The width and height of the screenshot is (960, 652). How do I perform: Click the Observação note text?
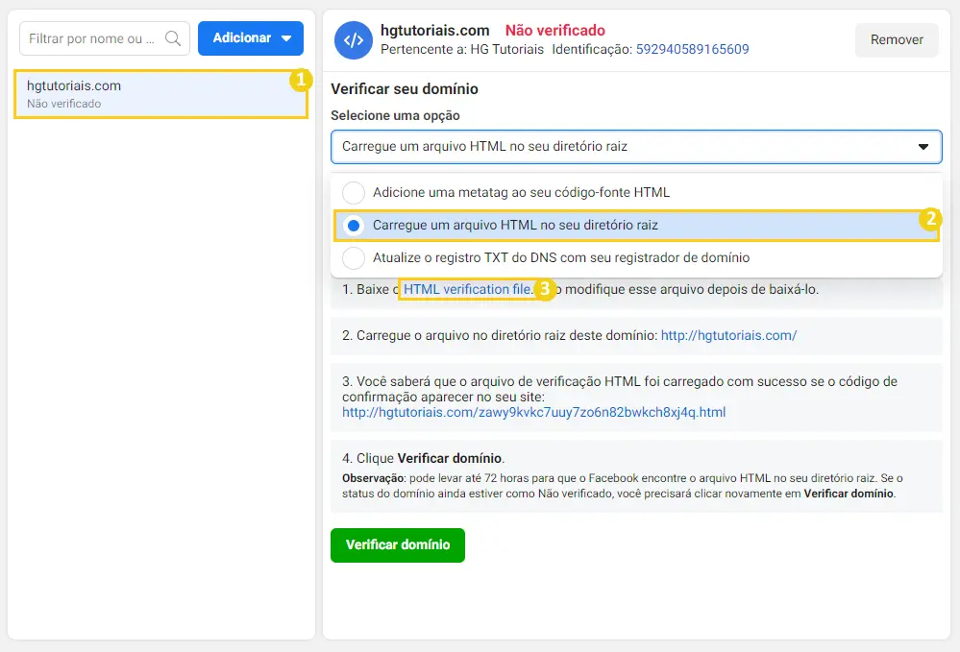[623, 486]
